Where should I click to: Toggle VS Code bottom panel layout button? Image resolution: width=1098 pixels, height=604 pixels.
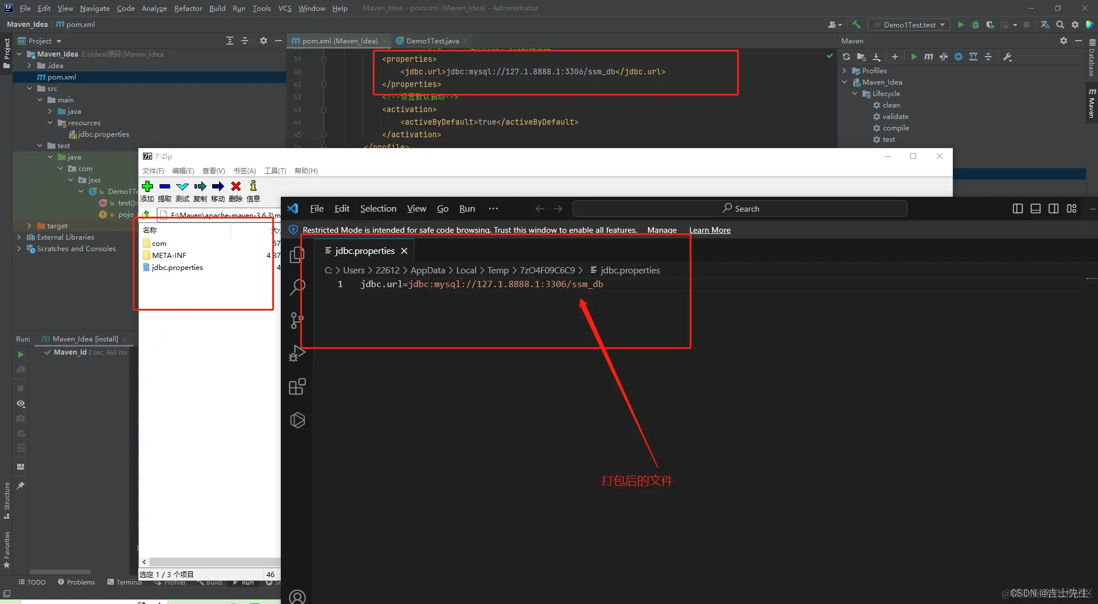[1036, 209]
